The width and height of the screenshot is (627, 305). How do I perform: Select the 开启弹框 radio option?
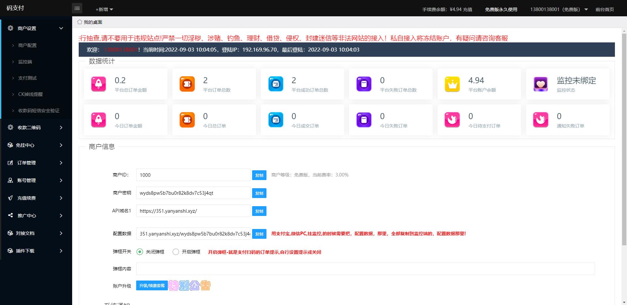(x=176, y=252)
